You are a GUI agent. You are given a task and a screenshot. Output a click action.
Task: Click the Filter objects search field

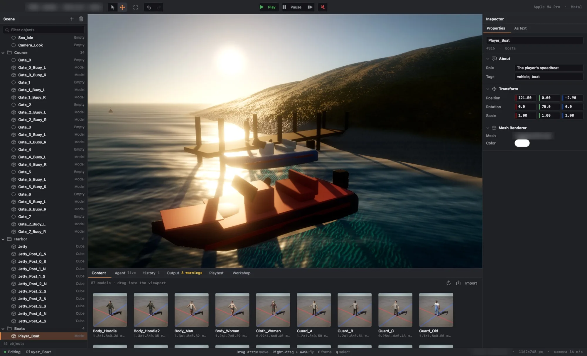(x=44, y=30)
